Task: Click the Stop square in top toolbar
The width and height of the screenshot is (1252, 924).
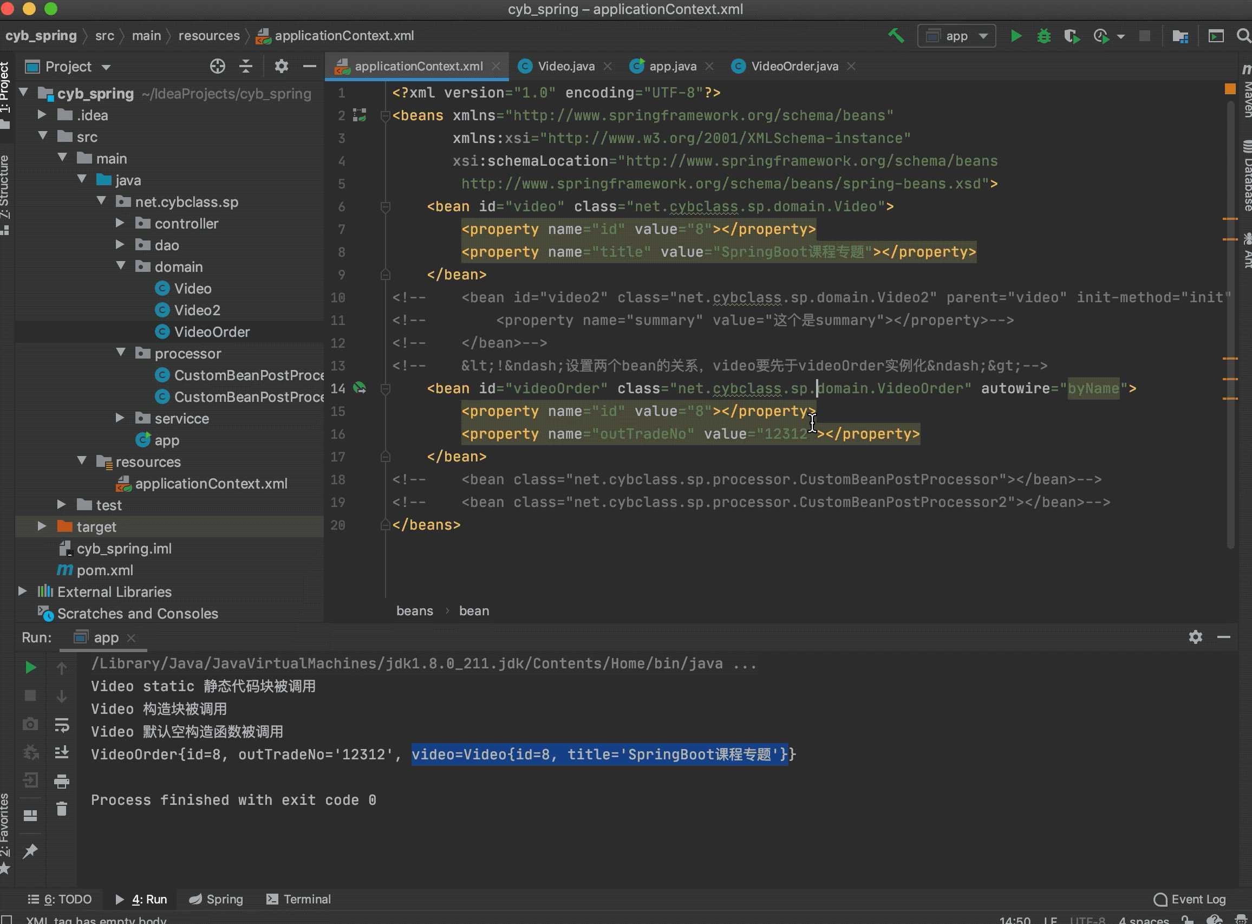Action: click(1145, 36)
